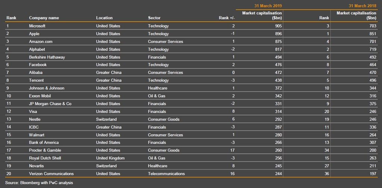Click Healthcare sector in Novartis row
The image size is (382, 188).
point(157,166)
